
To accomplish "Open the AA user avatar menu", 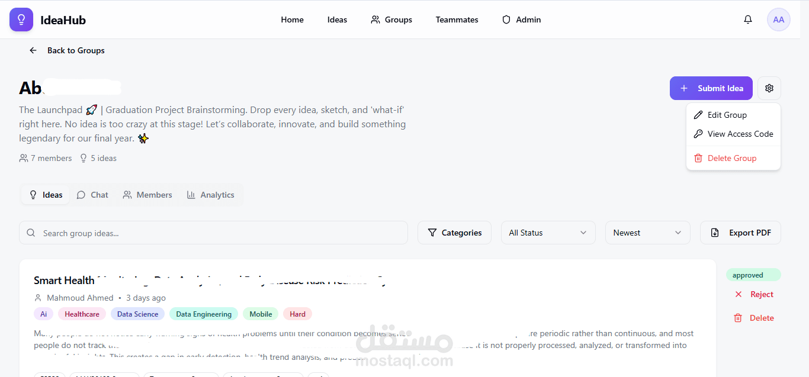I will click(x=778, y=20).
